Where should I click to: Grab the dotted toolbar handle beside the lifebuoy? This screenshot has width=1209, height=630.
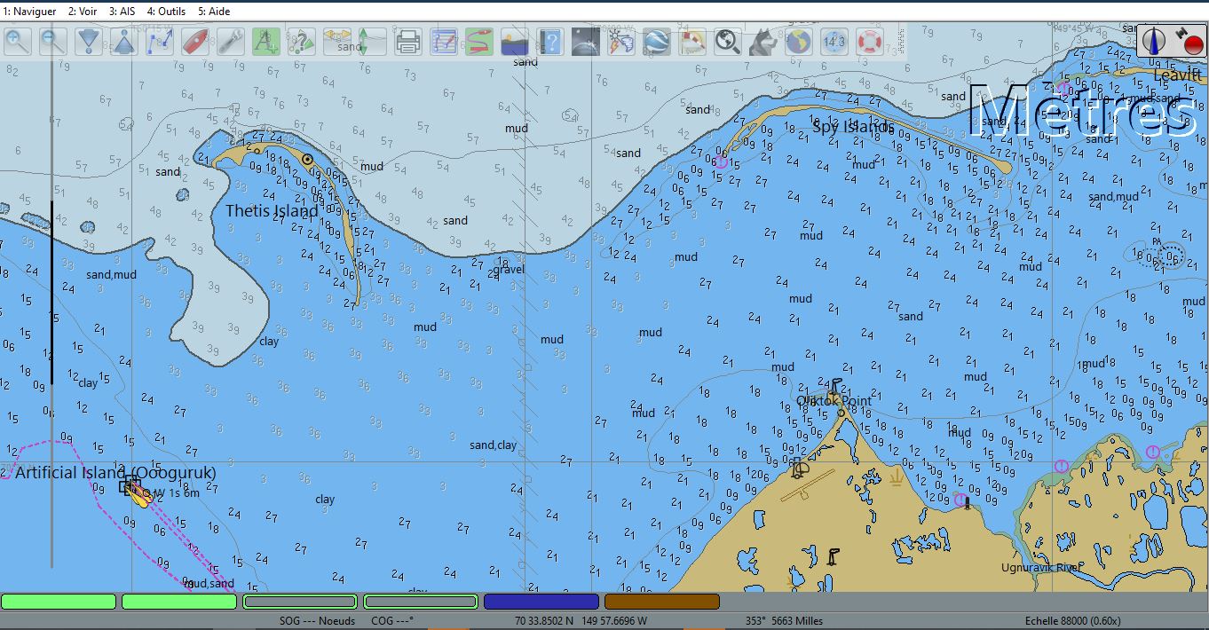[903, 42]
